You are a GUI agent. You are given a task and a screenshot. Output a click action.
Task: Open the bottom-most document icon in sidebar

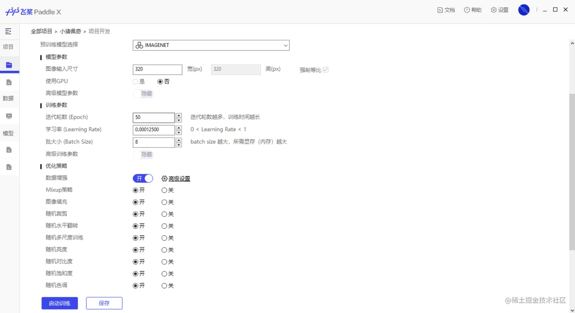(x=9, y=167)
